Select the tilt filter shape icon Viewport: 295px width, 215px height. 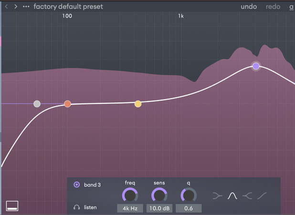[262, 196]
